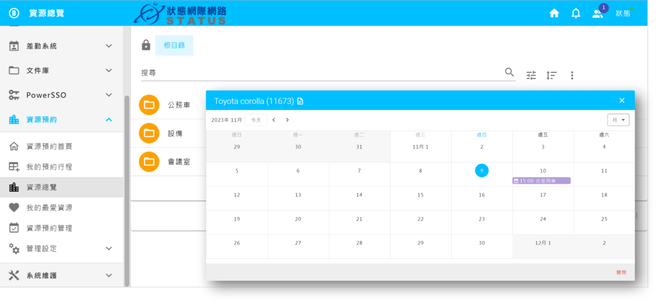Open the 15:00 出差用車 event
This screenshot has width=656, height=302.
tap(541, 181)
